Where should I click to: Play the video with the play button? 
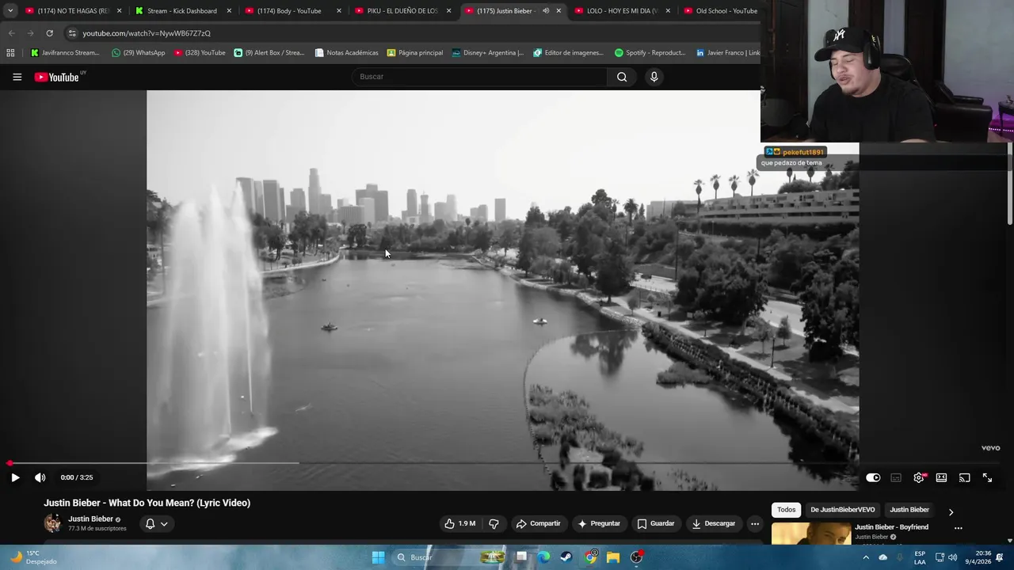(x=15, y=477)
